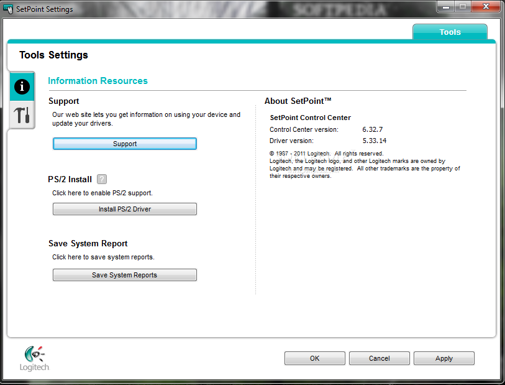Open the Support website button
This screenshot has width=505, height=385.
(125, 144)
